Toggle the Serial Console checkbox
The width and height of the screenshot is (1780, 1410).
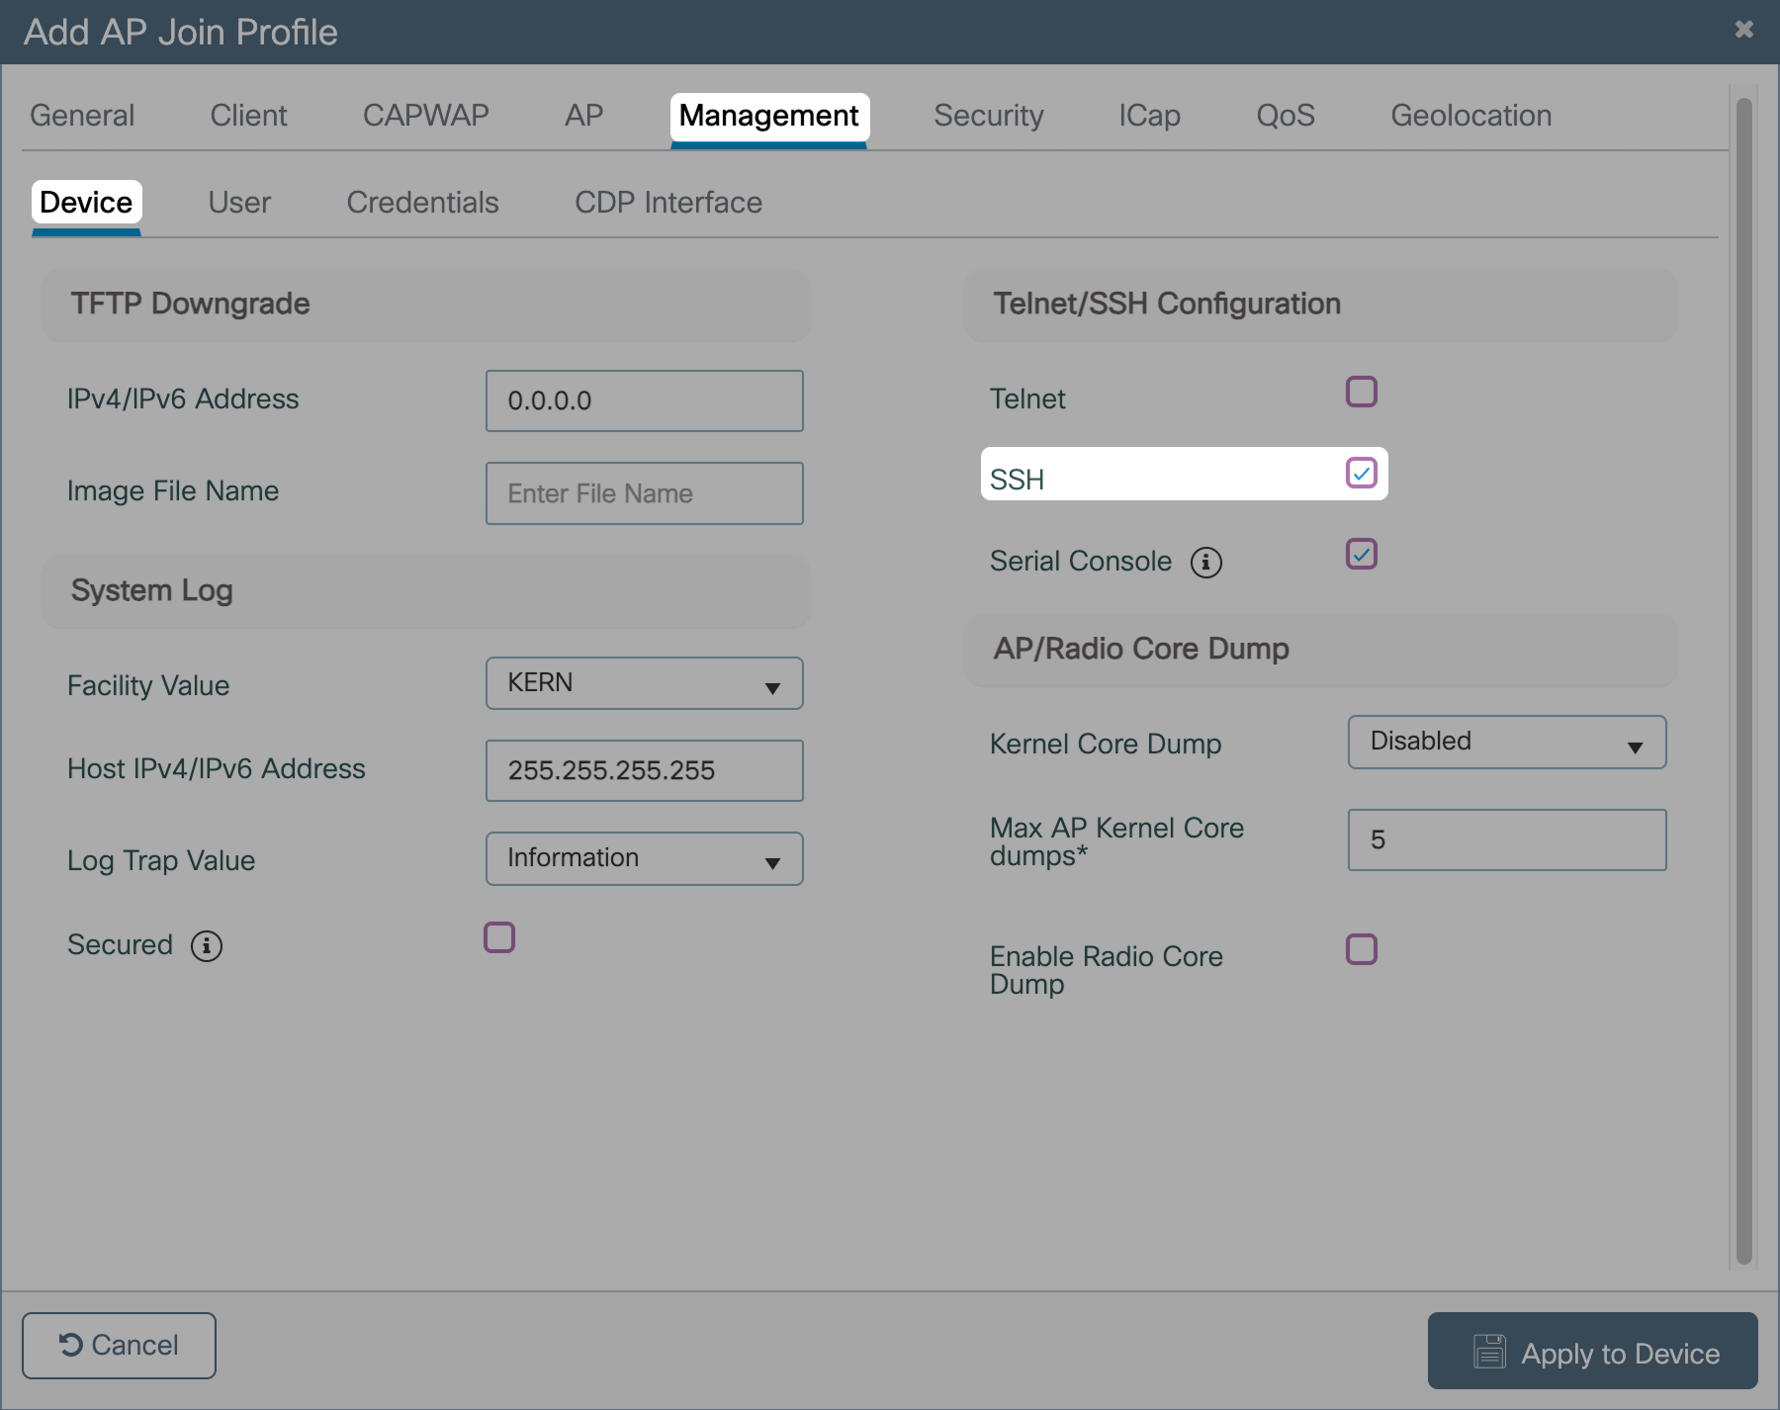pos(1361,555)
